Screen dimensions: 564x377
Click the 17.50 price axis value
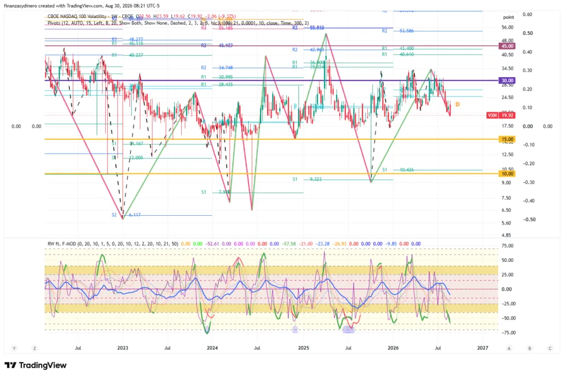tap(507, 126)
